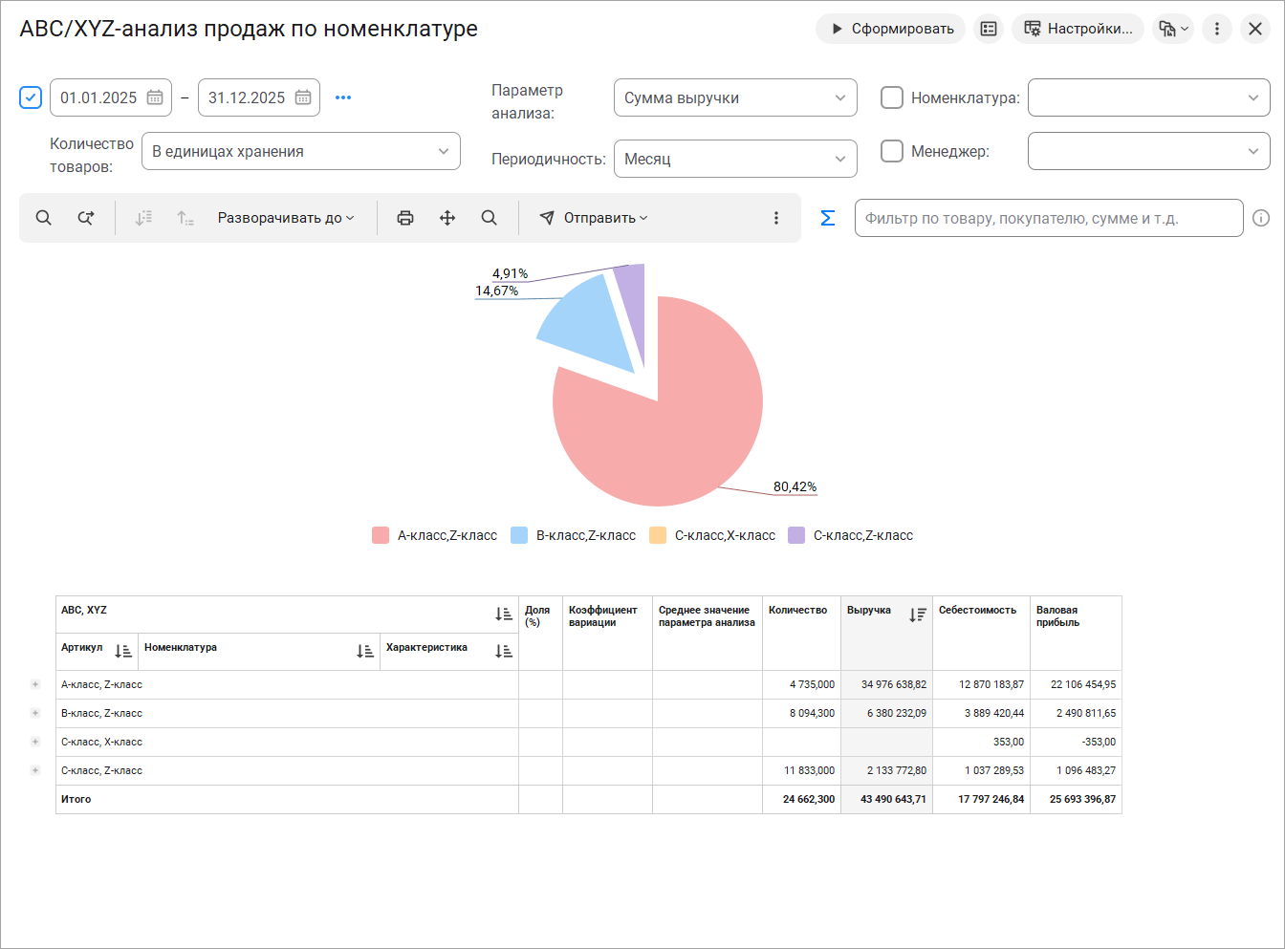The width and height of the screenshot is (1285, 949).
Task: Click the Sigma sum icon
Action: click(x=828, y=218)
